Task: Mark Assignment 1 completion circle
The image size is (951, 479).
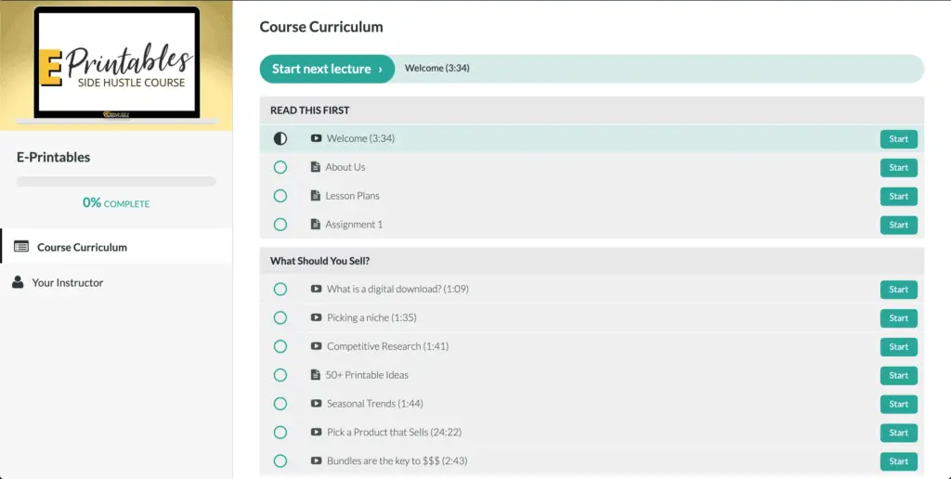Action: coord(280,225)
